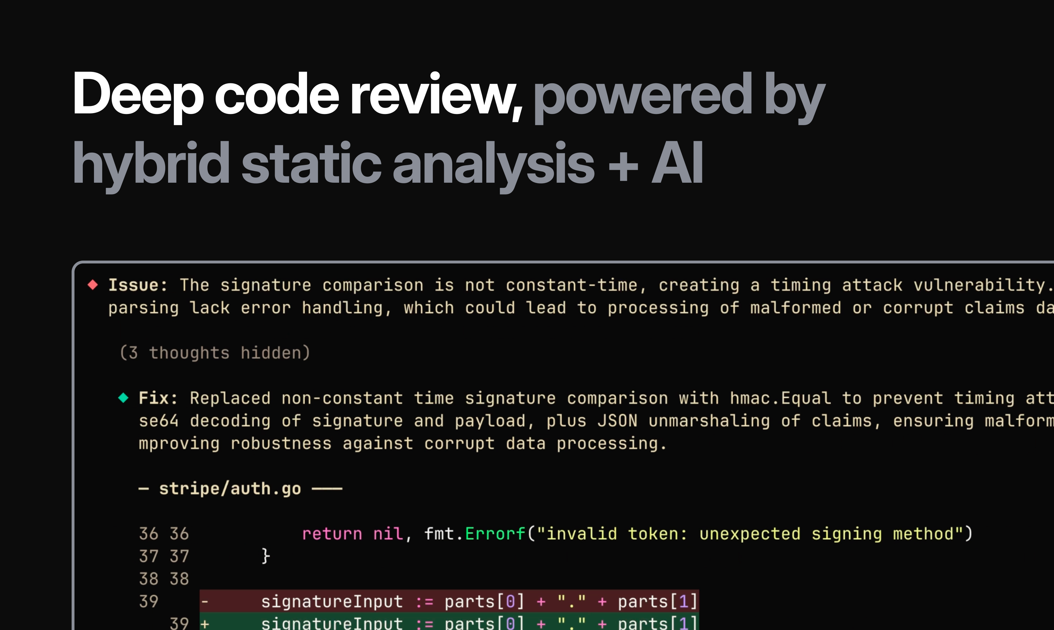
Task: Expand the '3 thoughts hidden' section
Action: 215,353
